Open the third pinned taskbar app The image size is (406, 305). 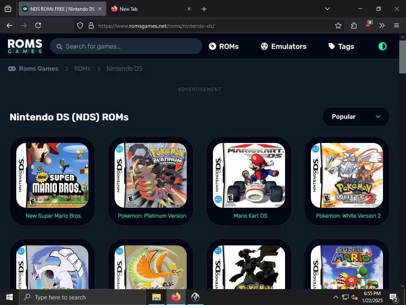(195, 297)
